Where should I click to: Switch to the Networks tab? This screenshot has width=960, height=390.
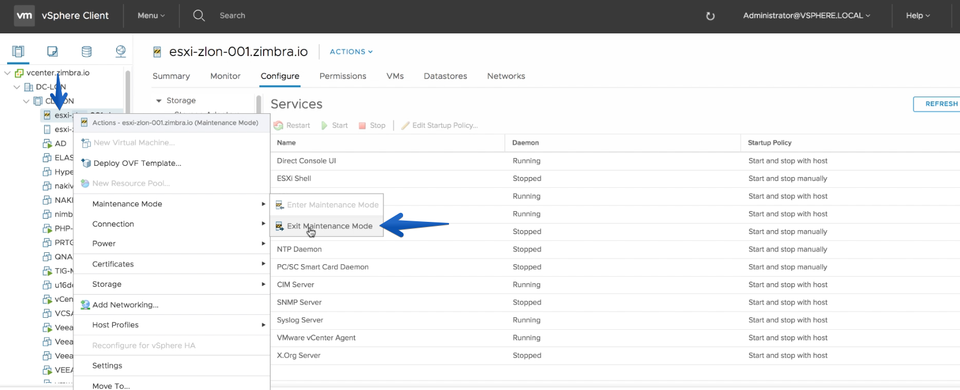[506, 76]
